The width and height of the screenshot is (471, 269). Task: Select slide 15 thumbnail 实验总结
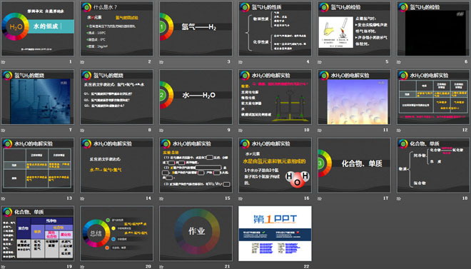[196, 165]
